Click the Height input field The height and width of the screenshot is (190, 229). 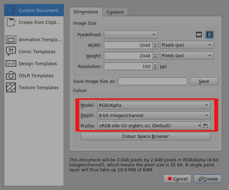[129, 56]
